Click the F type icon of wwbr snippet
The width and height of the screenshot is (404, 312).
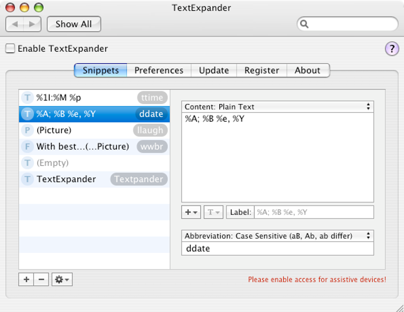(27, 147)
